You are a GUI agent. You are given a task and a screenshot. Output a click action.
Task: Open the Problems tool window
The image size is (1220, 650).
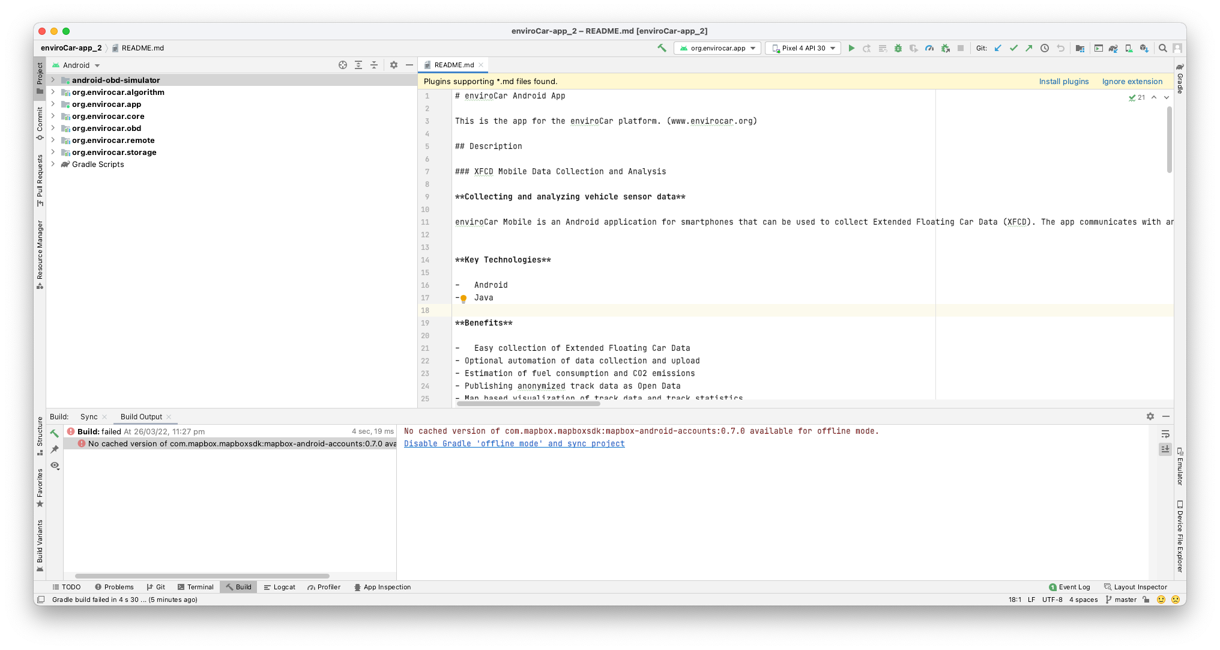click(114, 587)
